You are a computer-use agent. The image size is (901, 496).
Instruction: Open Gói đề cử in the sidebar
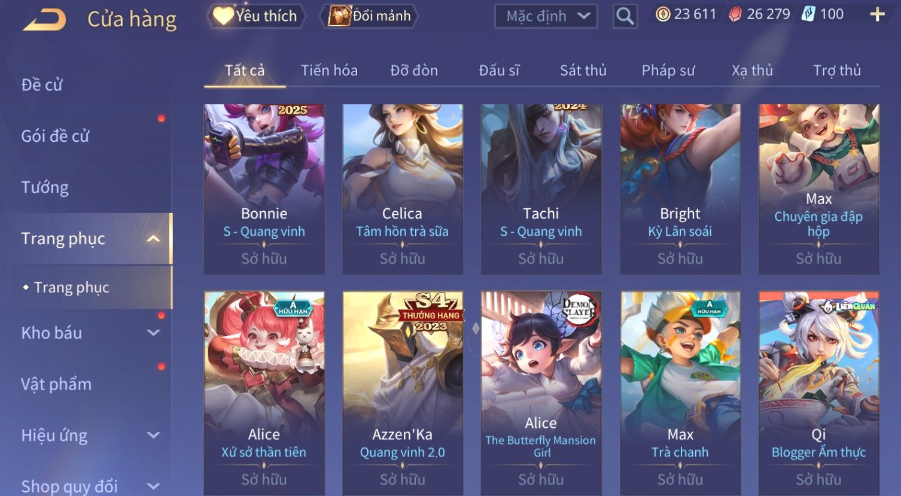55,136
